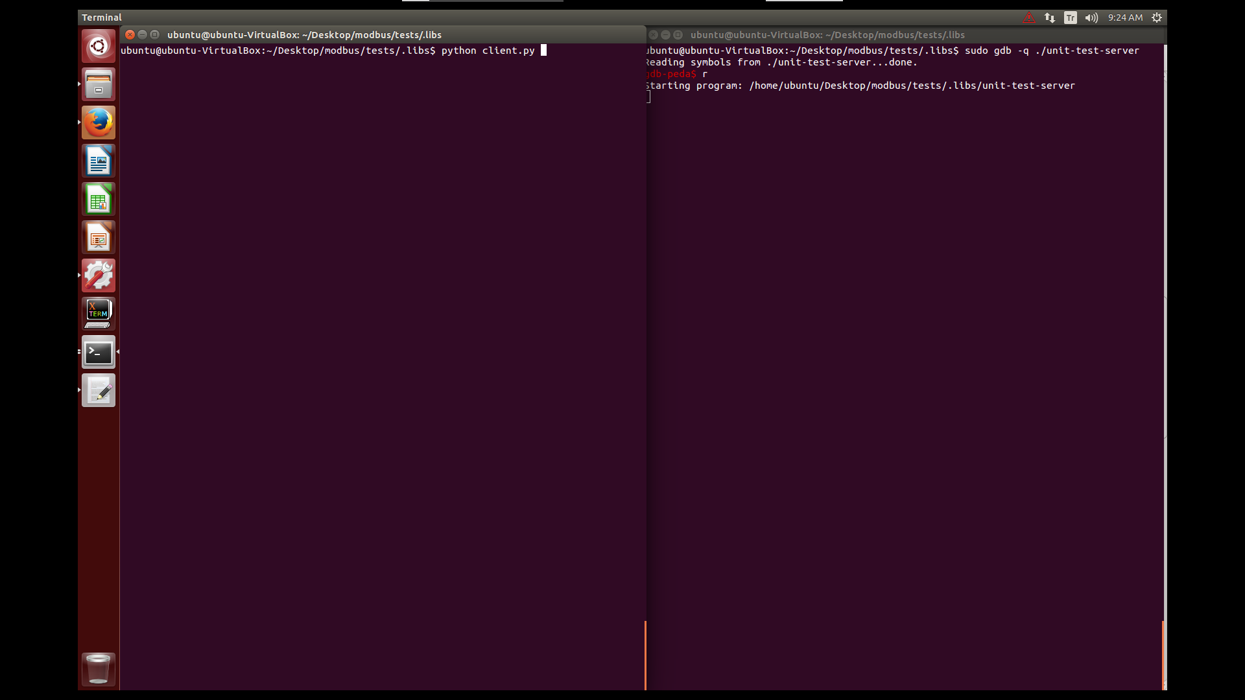
Task: Open the Text Editor launcher icon
Action: pos(99,390)
